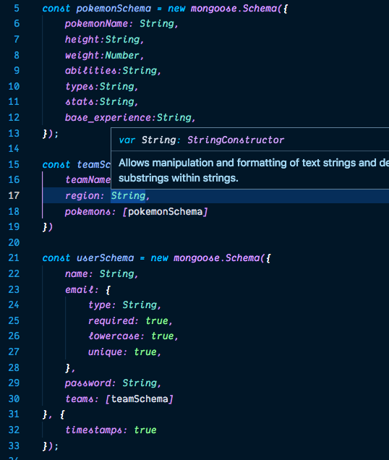Click the timestamps property on line 32
The height and width of the screenshot is (460, 389).
(x=94, y=430)
